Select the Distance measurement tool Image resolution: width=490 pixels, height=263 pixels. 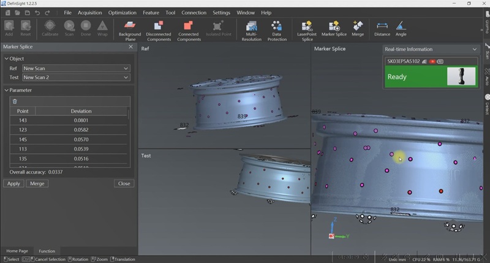382,26
